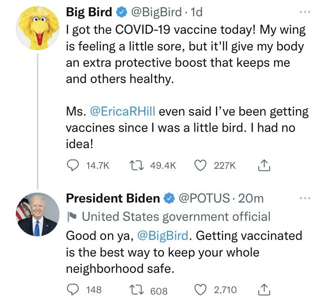Open more options on Big Bird's tweet
This screenshot has width=328, height=303.
click(x=305, y=12)
